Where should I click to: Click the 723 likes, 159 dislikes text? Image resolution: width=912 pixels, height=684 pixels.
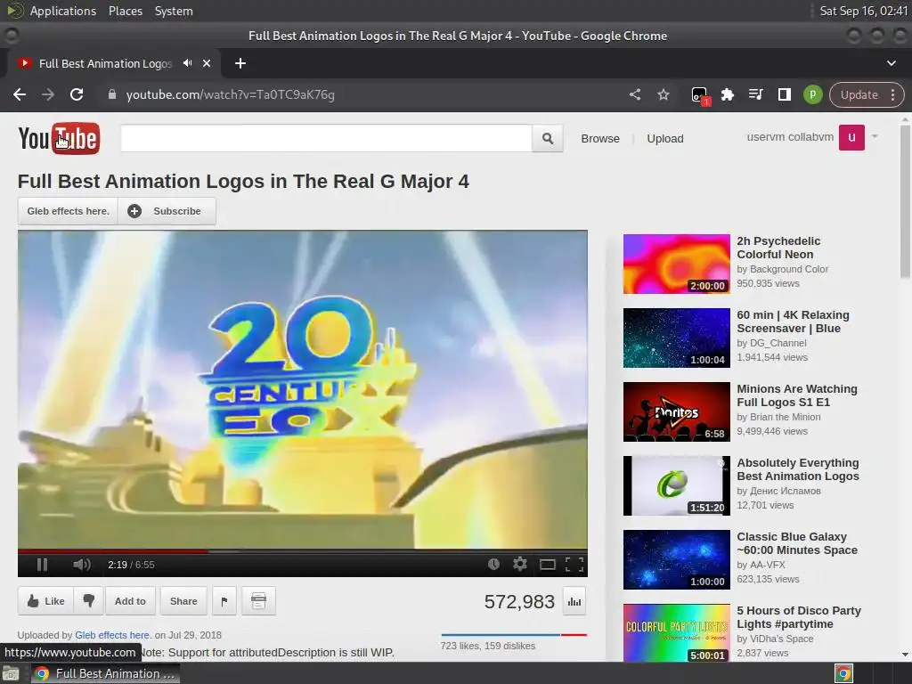click(x=487, y=646)
